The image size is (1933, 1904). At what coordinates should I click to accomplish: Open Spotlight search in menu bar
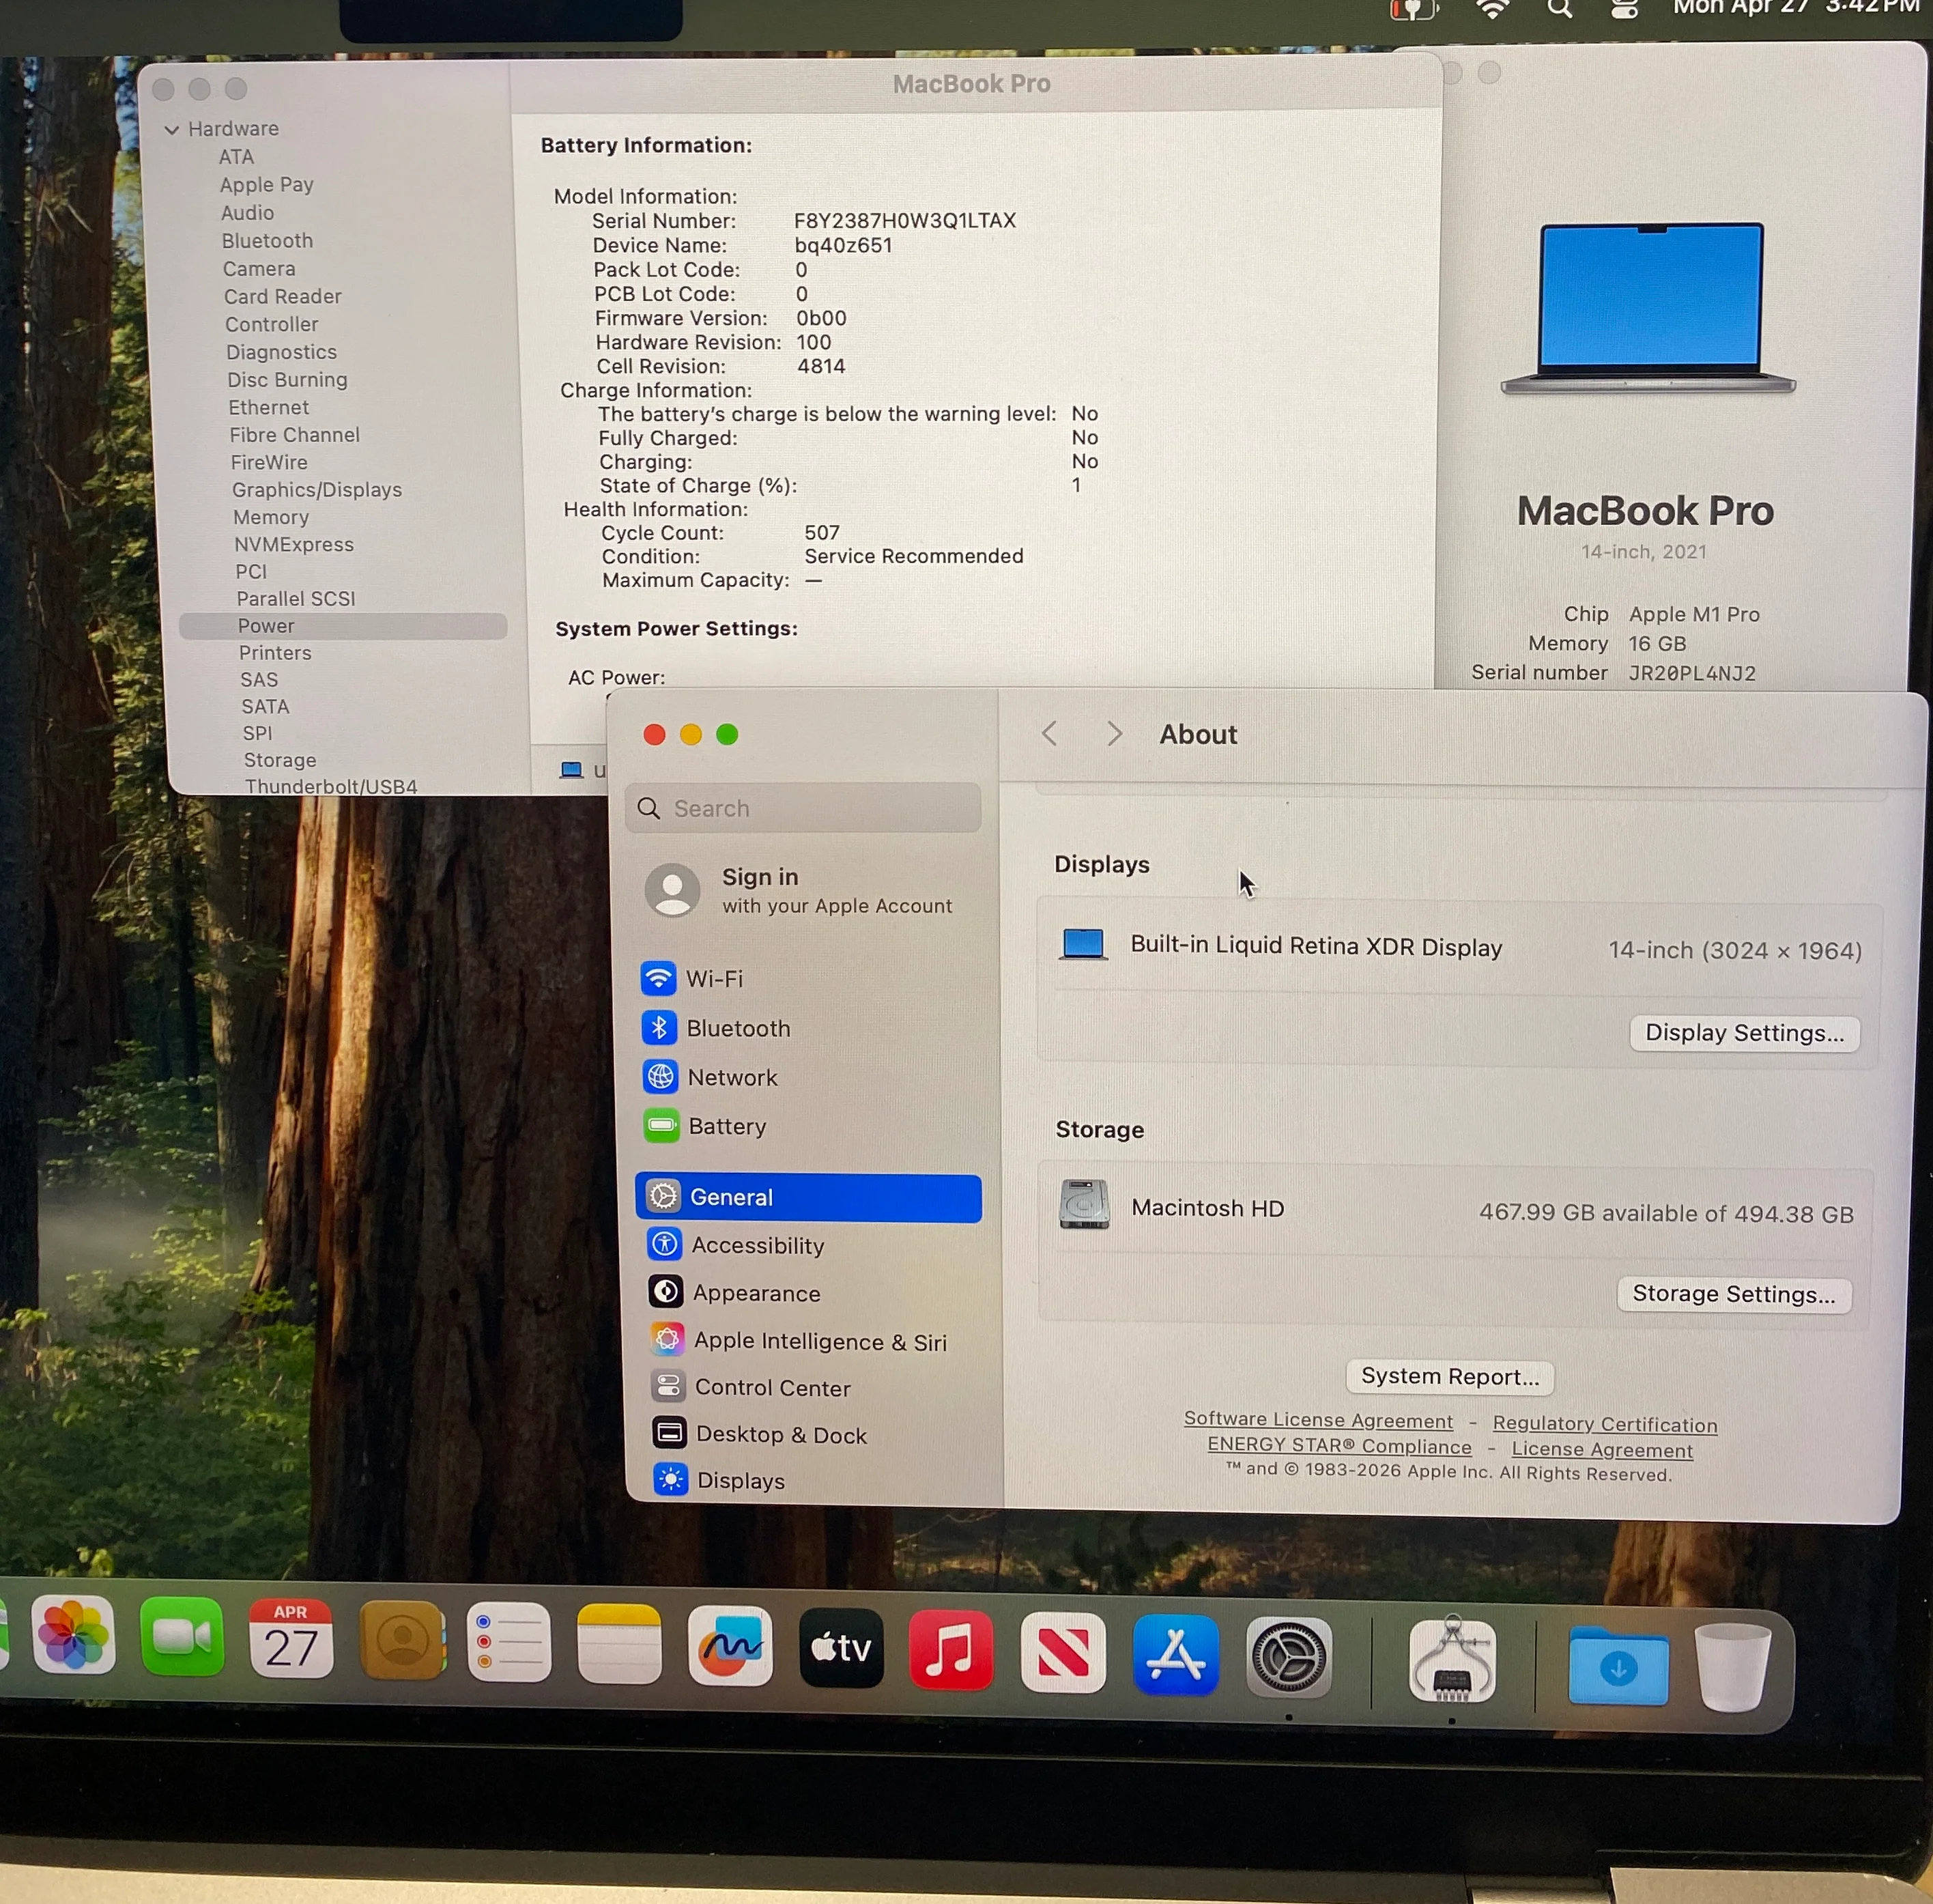pyautogui.click(x=1560, y=9)
